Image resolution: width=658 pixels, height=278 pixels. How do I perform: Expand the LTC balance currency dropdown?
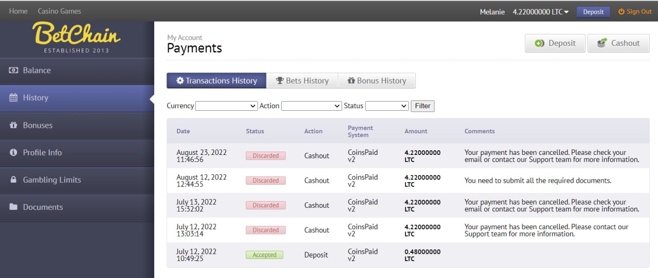pos(540,11)
